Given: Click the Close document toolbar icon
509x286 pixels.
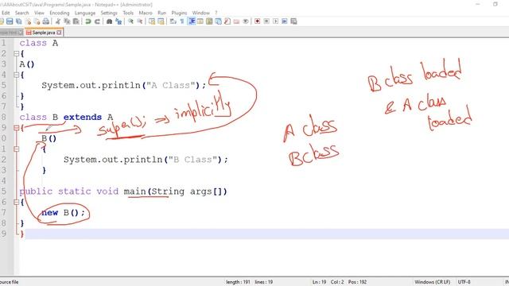Looking at the screenshot, I should coord(29,21).
